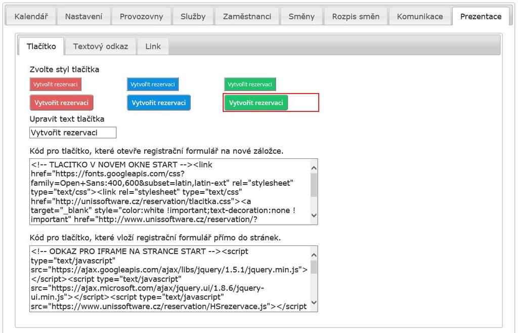Click the new-tab code scrollbar thumb

coord(314,185)
